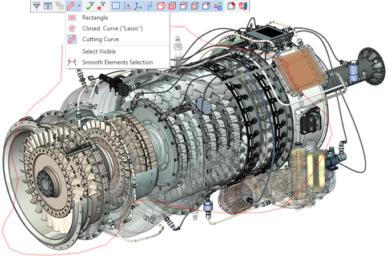Click the filter window icon
This screenshot has height=259, width=388.
pyautogui.click(x=48, y=6)
